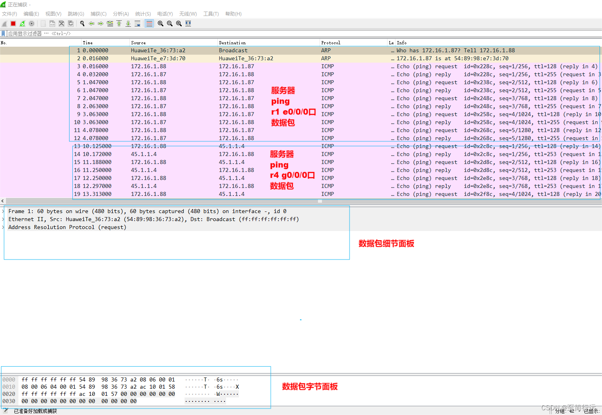Expand Address Resolution Protocol row

(x=3, y=227)
